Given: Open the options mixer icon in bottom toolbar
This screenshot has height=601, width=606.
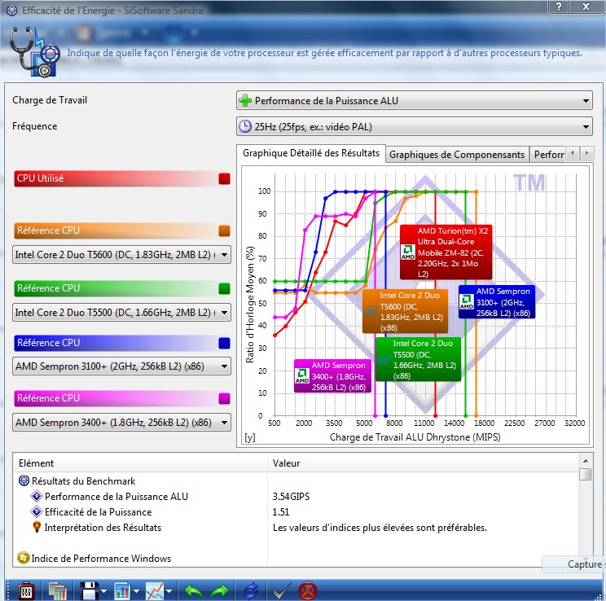Looking at the screenshot, I should pos(26,591).
